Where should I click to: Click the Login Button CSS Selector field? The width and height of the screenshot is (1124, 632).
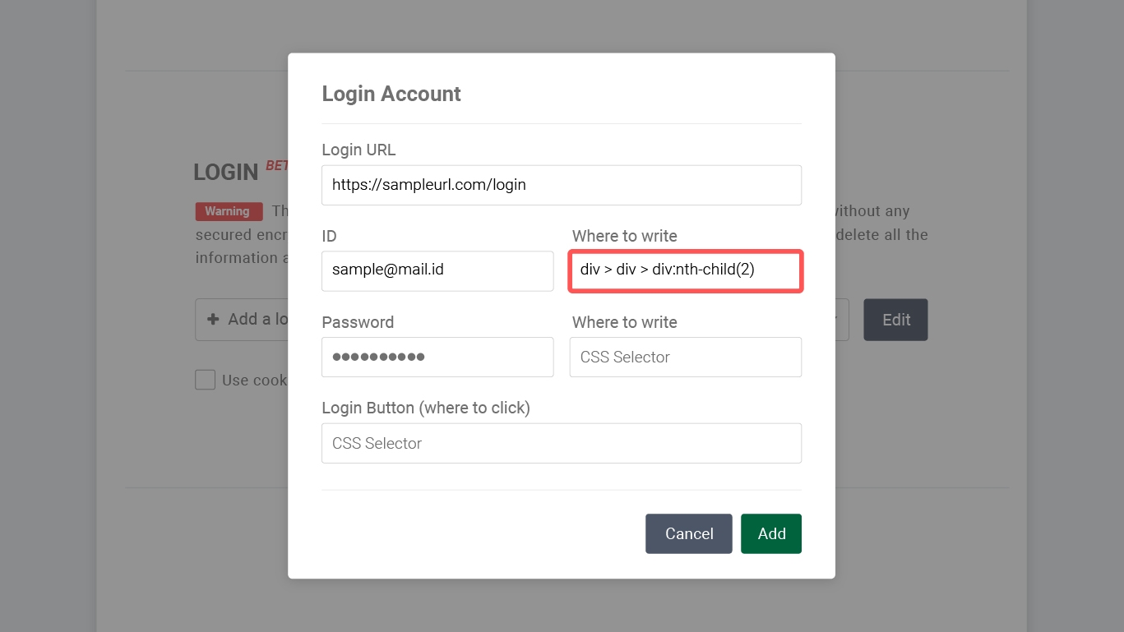[562, 443]
